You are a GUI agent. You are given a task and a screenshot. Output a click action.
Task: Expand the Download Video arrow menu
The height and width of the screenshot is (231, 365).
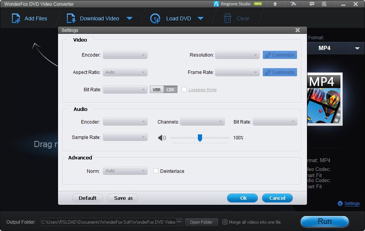click(129, 18)
